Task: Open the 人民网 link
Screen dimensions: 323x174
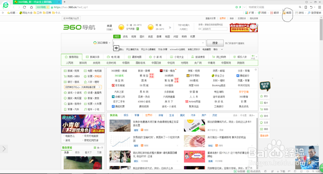Action: pos(69,63)
